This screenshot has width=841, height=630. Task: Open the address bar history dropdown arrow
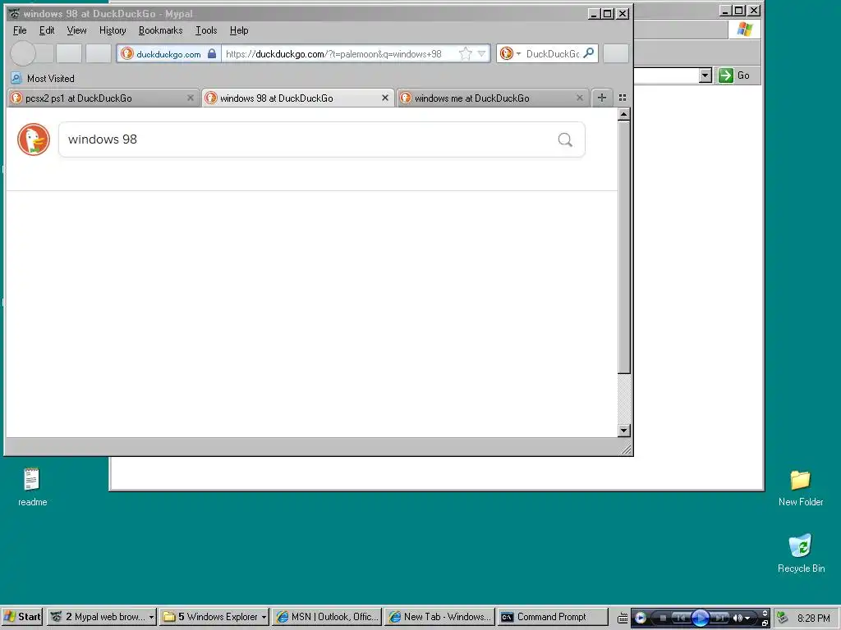[x=481, y=53]
